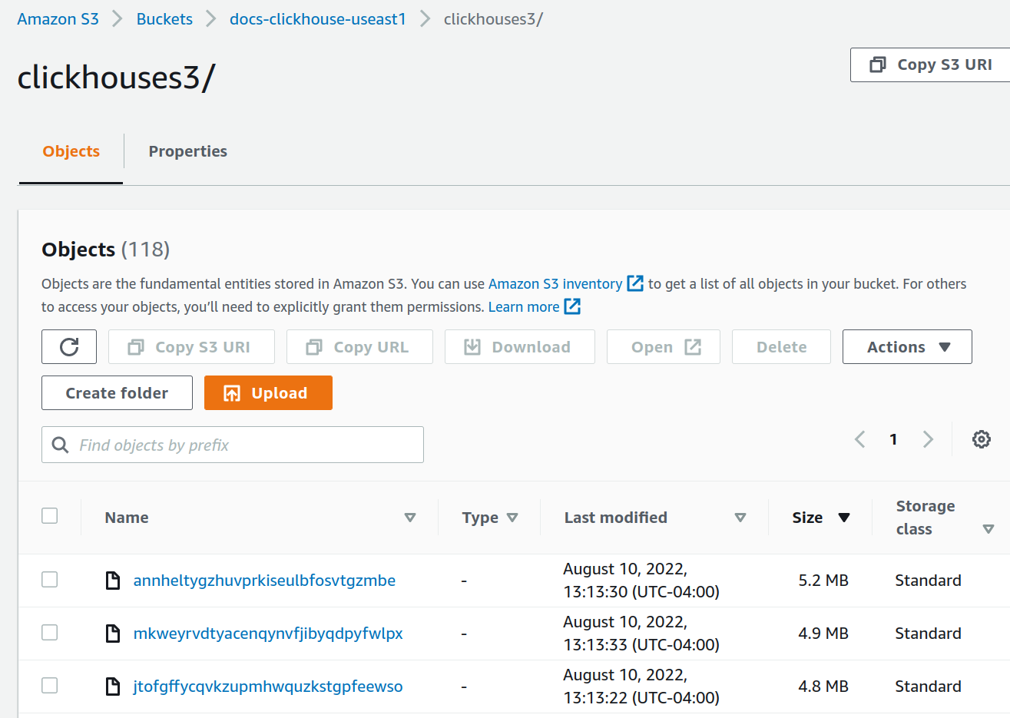Click the Create folder button
1010x718 pixels.
[x=116, y=392]
